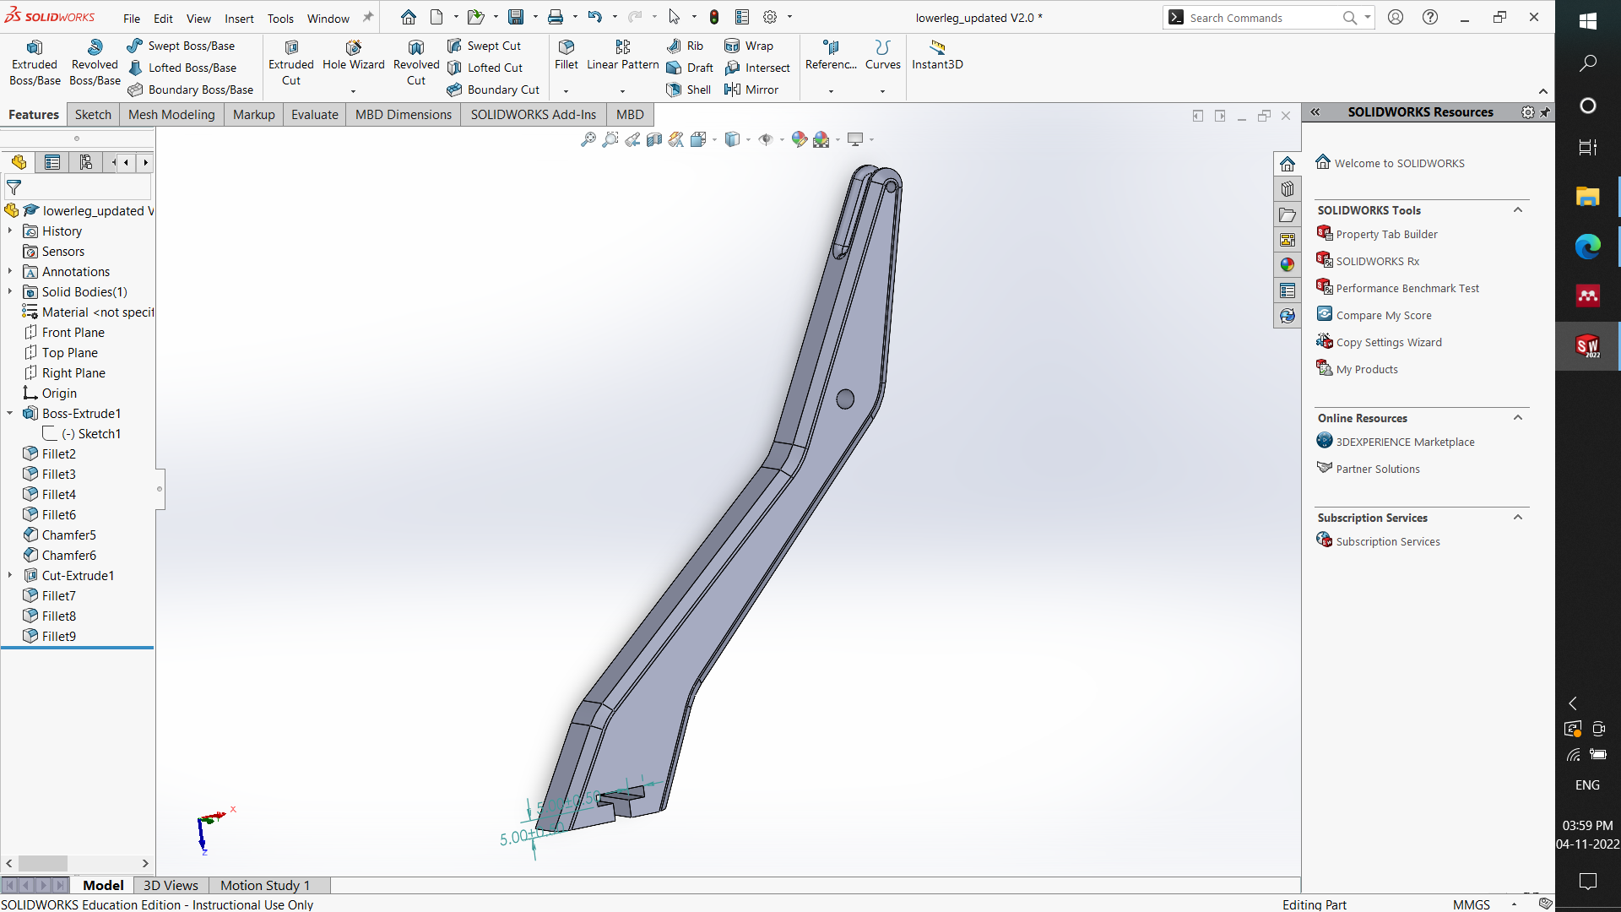Open the Design Library task pane
Viewport: 1621px width, 912px height.
coord(1288,188)
